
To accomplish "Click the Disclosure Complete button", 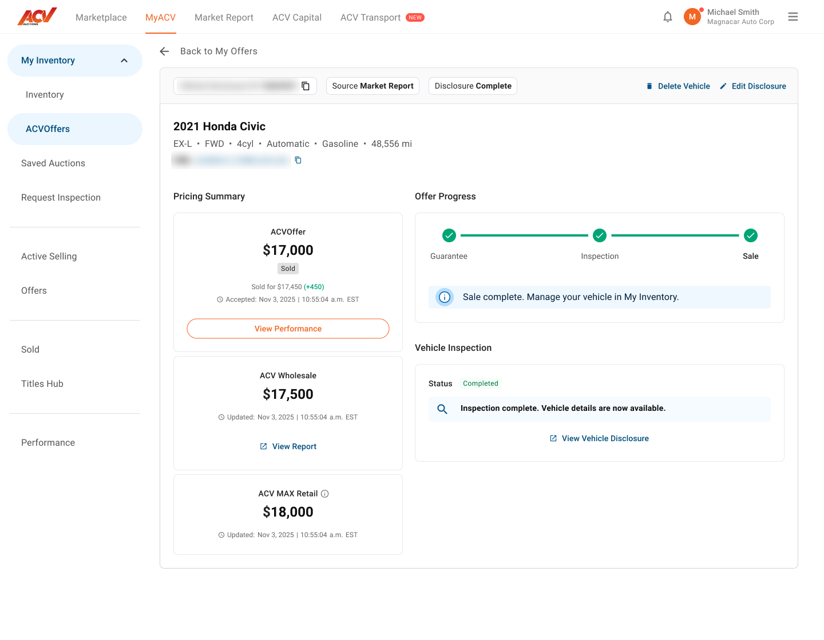I will coord(473,86).
